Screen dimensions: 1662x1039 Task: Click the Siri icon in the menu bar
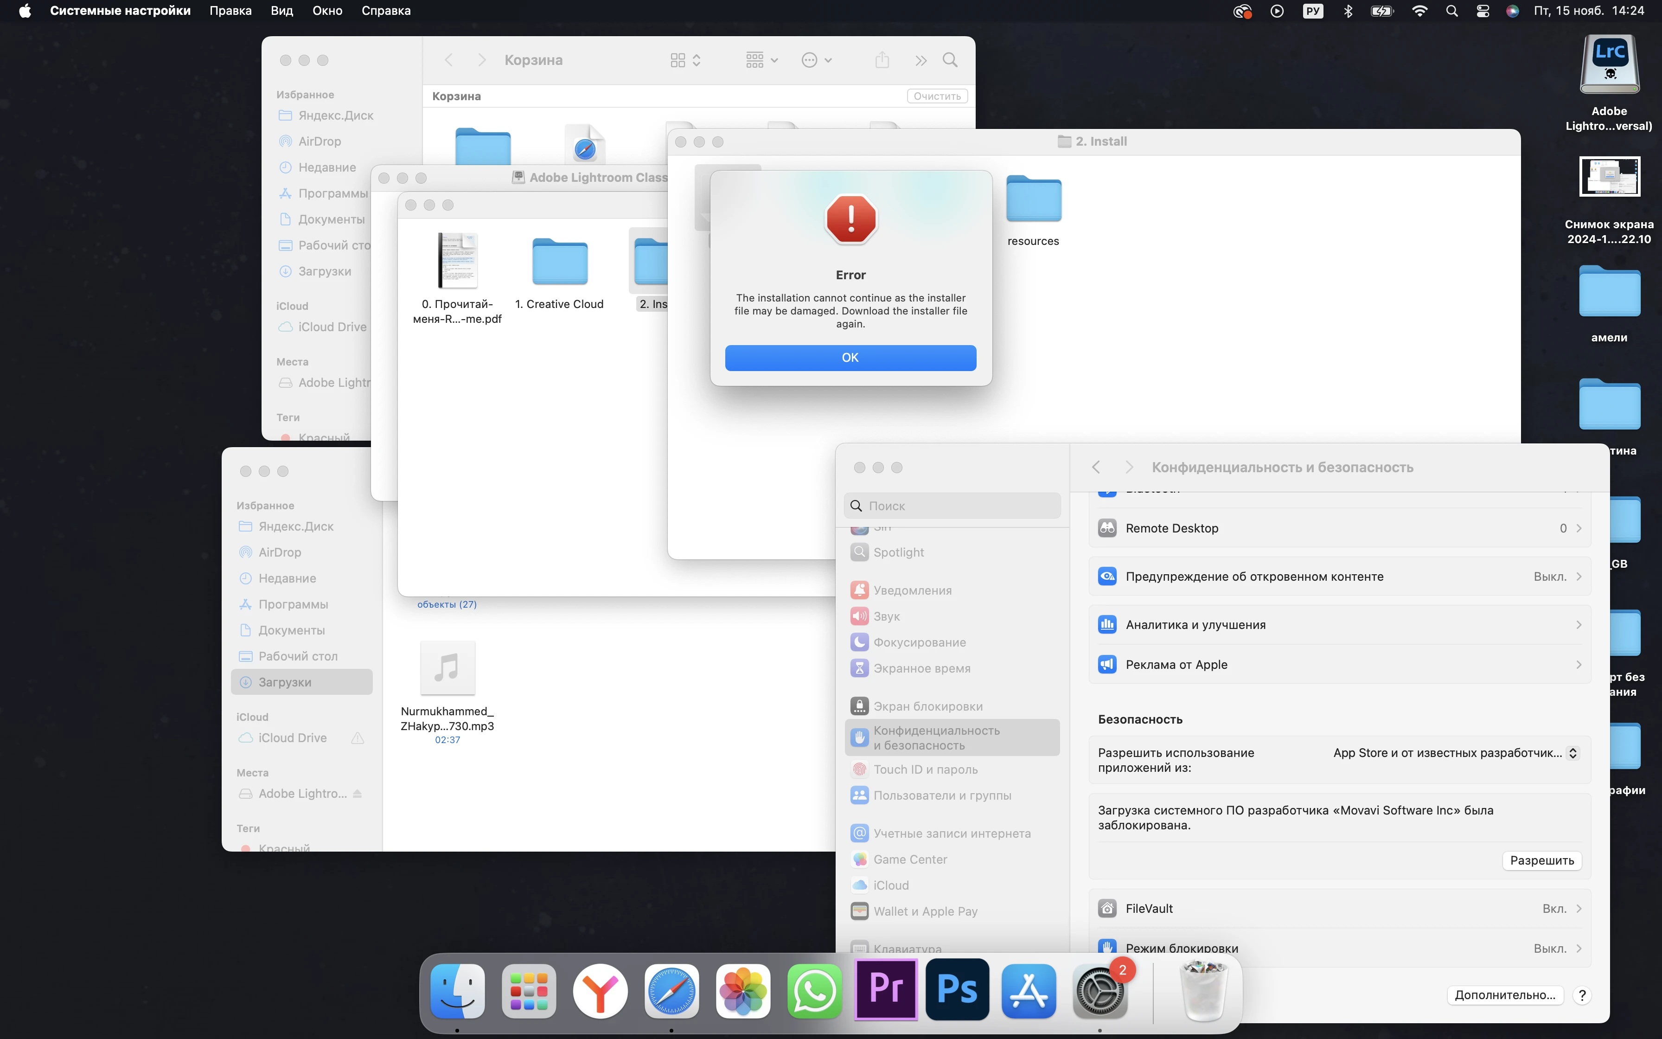coord(1512,10)
